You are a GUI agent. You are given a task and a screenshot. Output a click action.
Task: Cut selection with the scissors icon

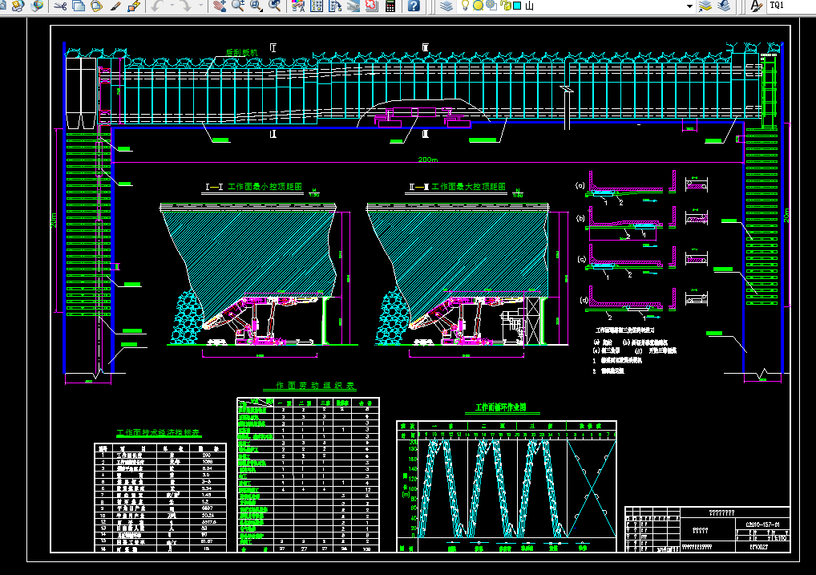(x=60, y=6)
